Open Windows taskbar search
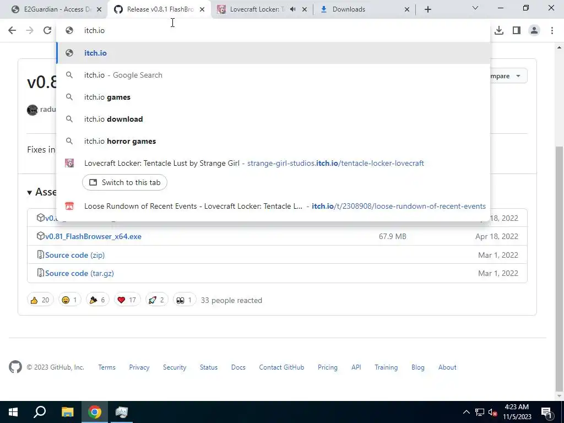 tap(40, 412)
